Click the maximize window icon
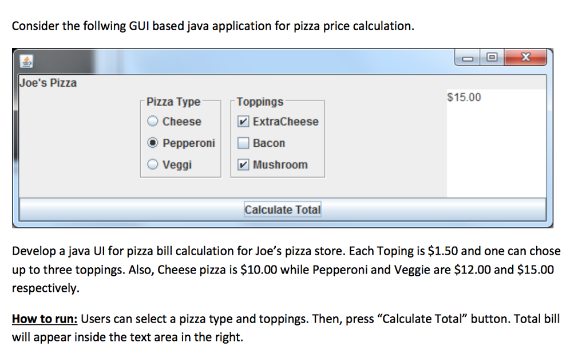This screenshot has height=354, width=586. (x=490, y=57)
